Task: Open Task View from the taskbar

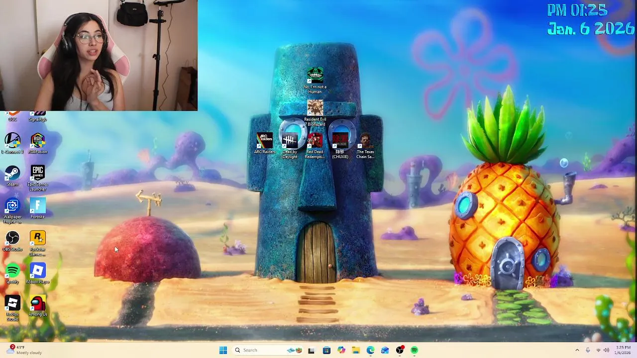Action: click(311, 350)
